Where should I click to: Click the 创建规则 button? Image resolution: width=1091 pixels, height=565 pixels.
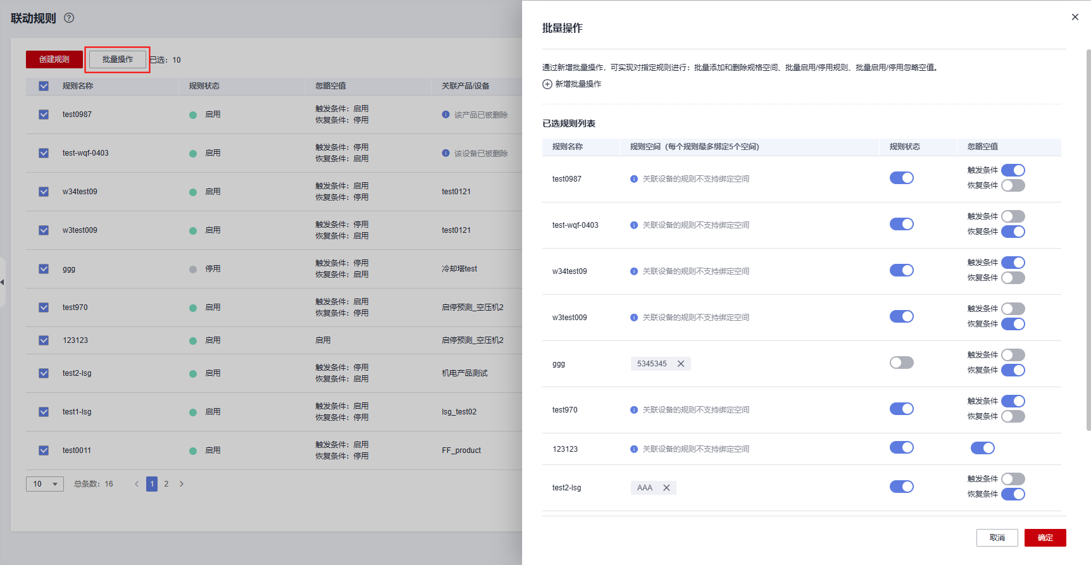[x=54, y=59]
